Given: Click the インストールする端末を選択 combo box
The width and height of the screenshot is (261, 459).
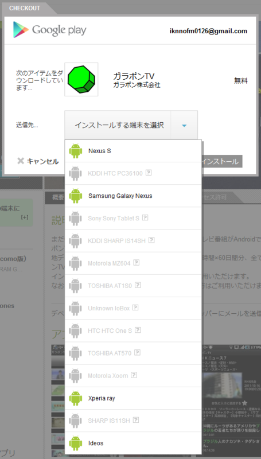Looking at the screenshot, I should [x=131, y=125].
